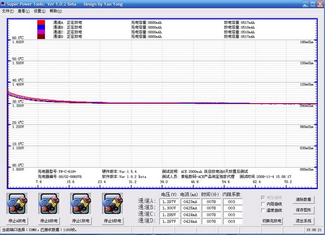Image resolution: width=325 pixels, height=235 pixels.
Task: Click channel D resistance coefficient field 003
Action: click(x=232, y=222)
